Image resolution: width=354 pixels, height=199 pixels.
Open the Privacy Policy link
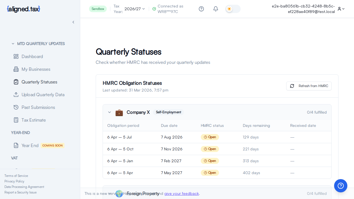click(14, 181)
